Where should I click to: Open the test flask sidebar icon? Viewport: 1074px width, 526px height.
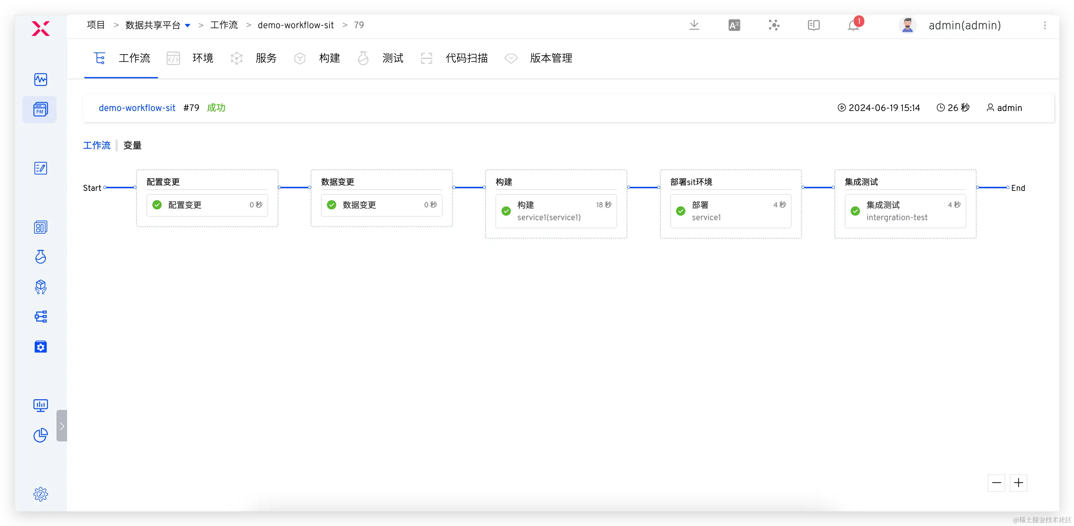[x=40, y=256]
